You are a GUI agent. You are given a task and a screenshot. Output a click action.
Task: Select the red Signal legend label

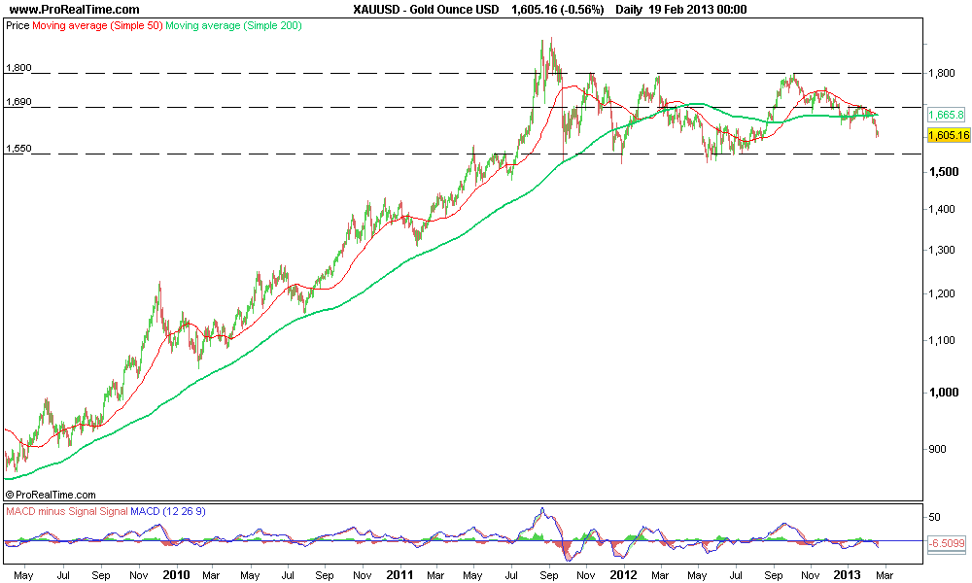114,511
